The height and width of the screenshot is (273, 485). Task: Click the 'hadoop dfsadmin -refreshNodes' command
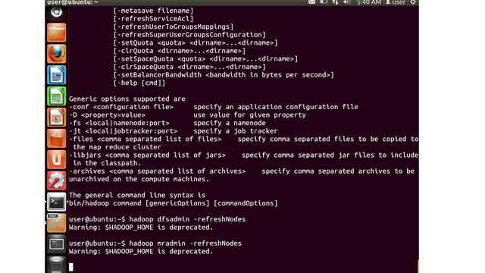point(187,219)
